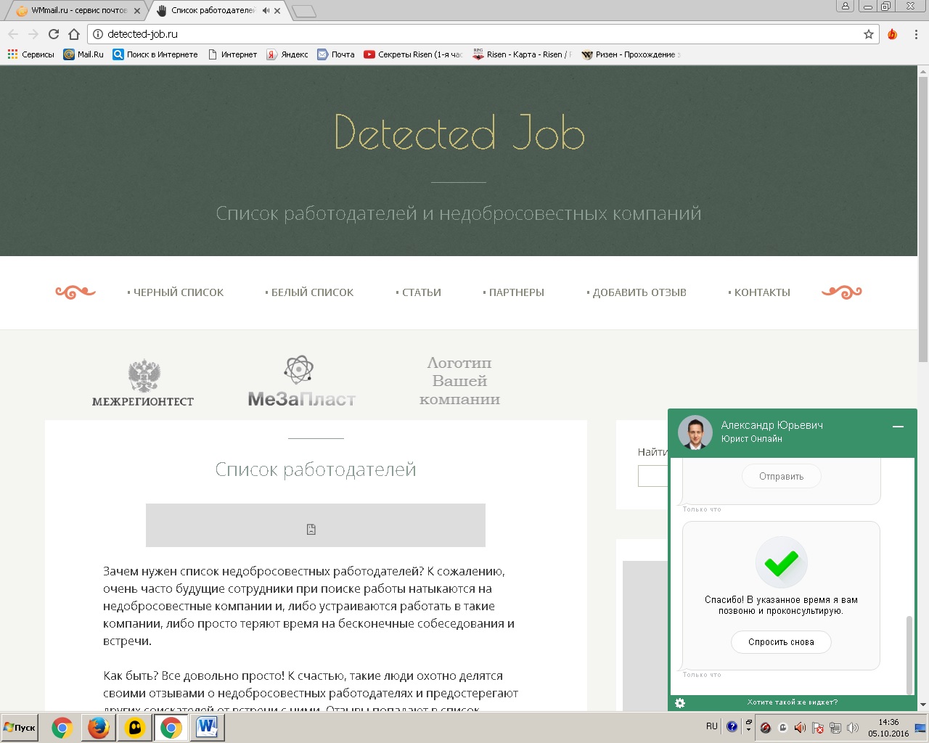
Task: Click the browser back arrow
Action: pos(13,34)
